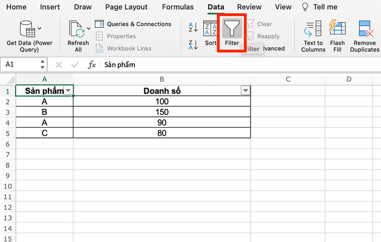This screenshot has height=242, width=381.
Task: Open the Doanh số filter dropdown
Action: tap(246, 90)
